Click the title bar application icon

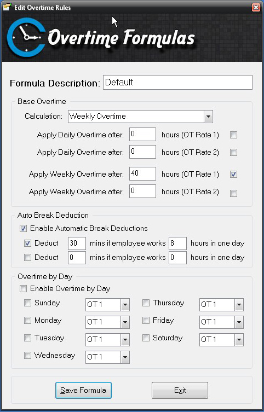7,7
